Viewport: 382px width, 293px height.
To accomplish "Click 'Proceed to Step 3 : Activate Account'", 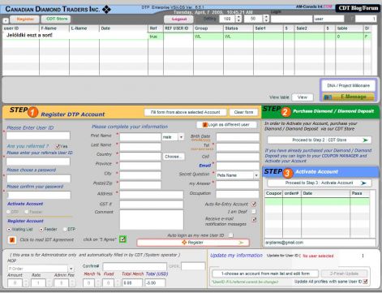I will click(x=320, y=183).
